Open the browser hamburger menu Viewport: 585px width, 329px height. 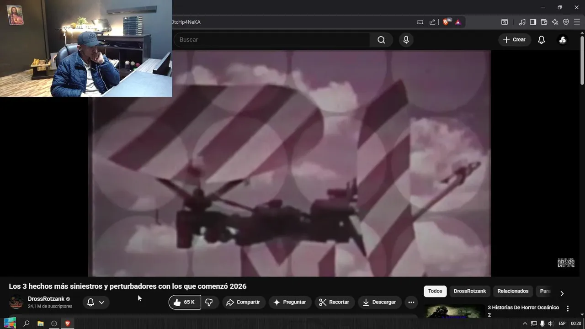click(577, 22)
